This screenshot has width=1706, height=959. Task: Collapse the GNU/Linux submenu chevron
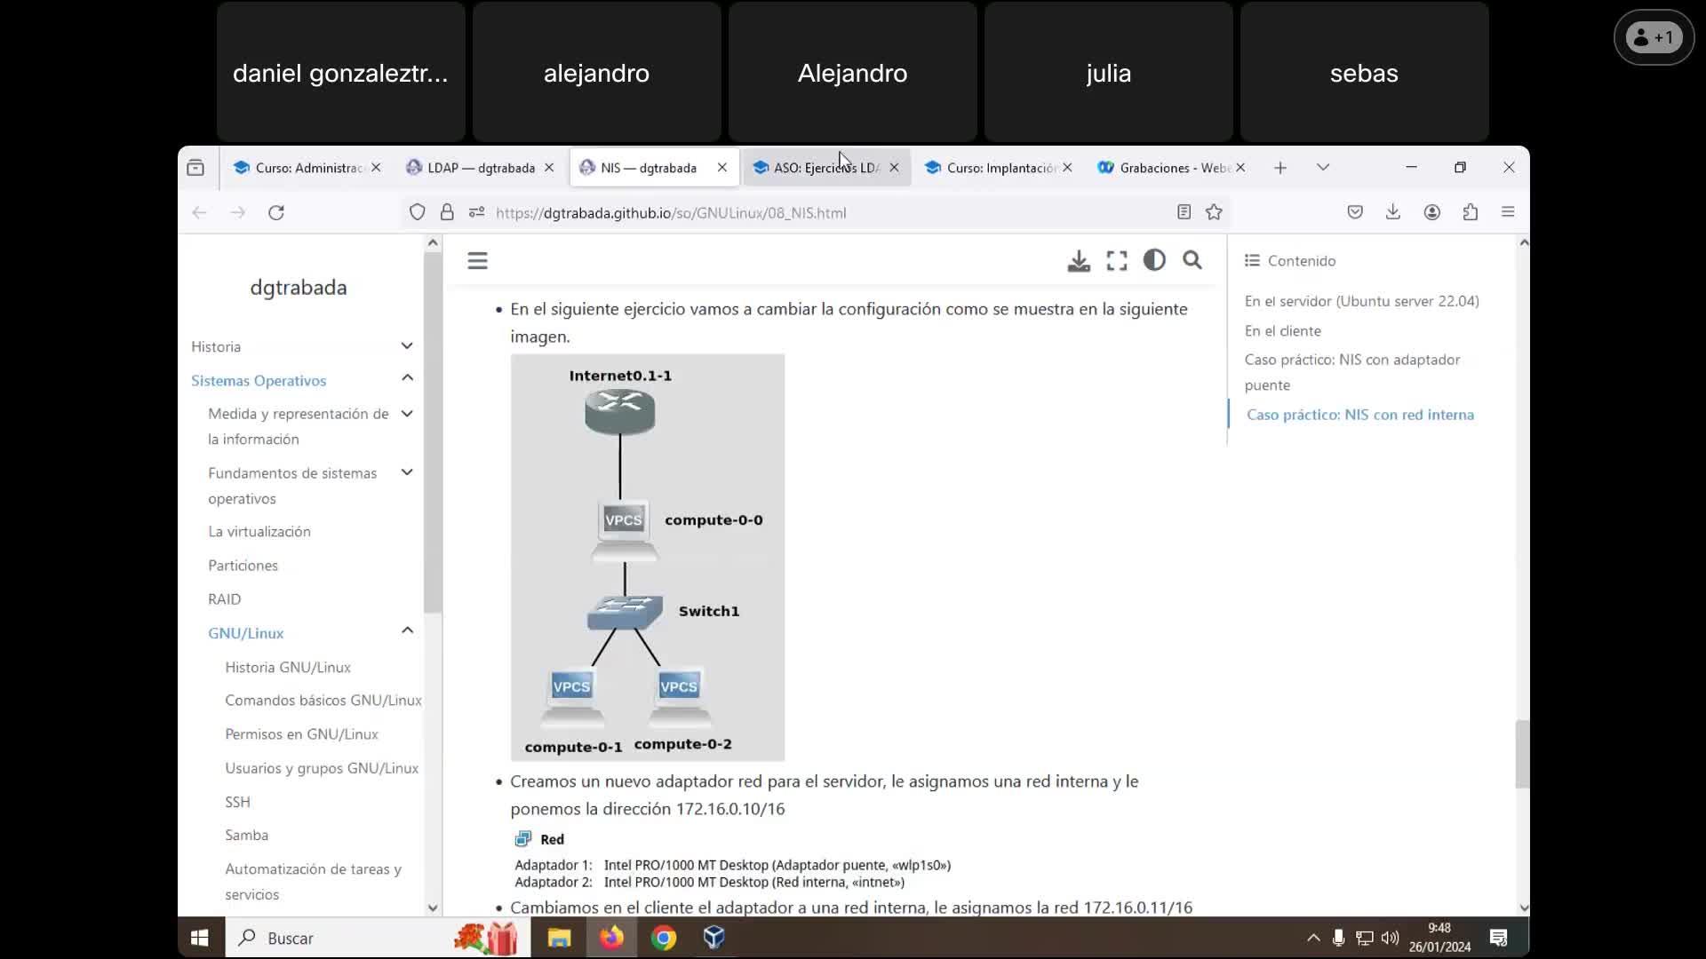tap(407, 631)
